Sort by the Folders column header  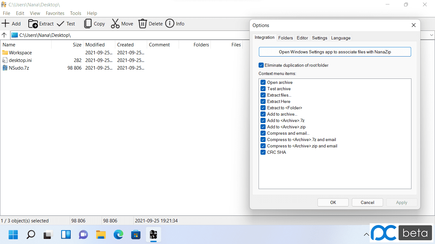click(195, 45)
